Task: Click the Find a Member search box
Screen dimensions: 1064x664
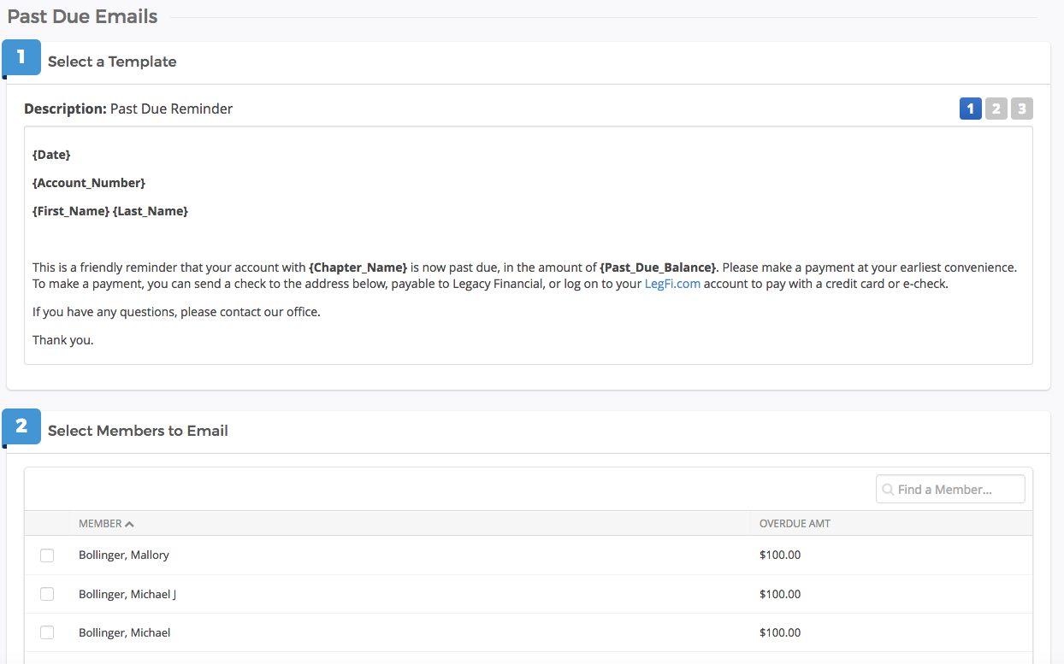Action: click(x=949, y=488)
